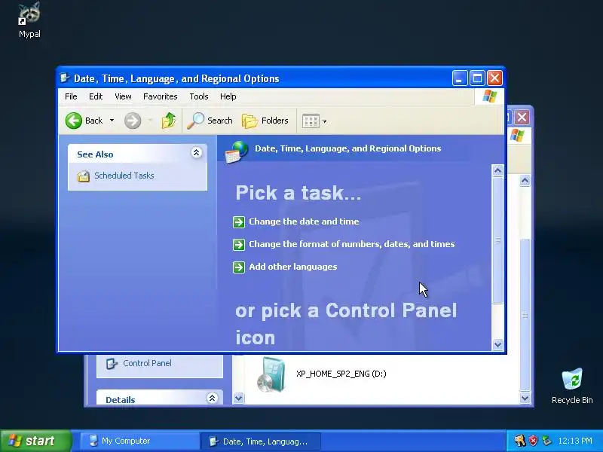Image resolution: width=603 pixels, height=452 pixels.
Task: Select the XP_HOME_SP2_ENG (D:) drive icon
Action: pyautogui.click(x=271, y=374)
